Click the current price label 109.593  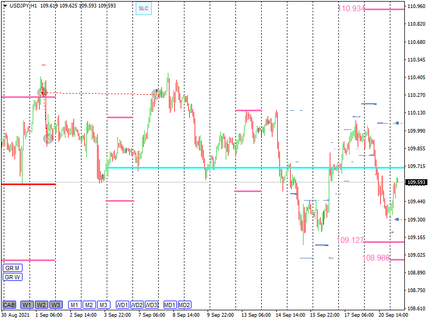pos(417,182)
